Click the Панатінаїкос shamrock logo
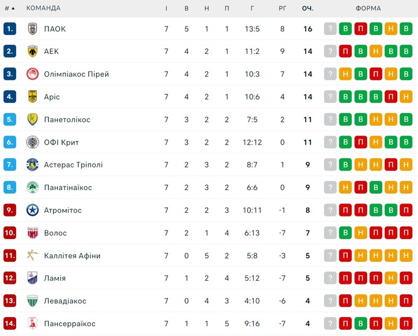Viewport: 418px width, 336px height. (x=33, y=188)
